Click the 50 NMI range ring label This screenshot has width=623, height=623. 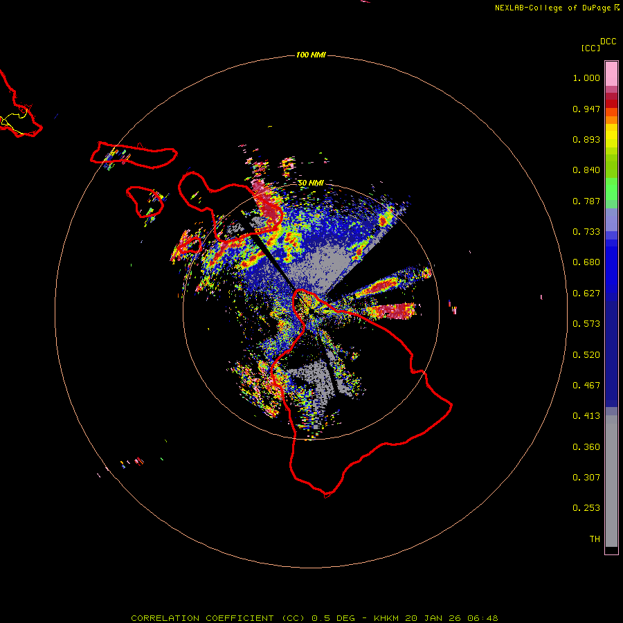pyautogui.click(x=311, y=183)
